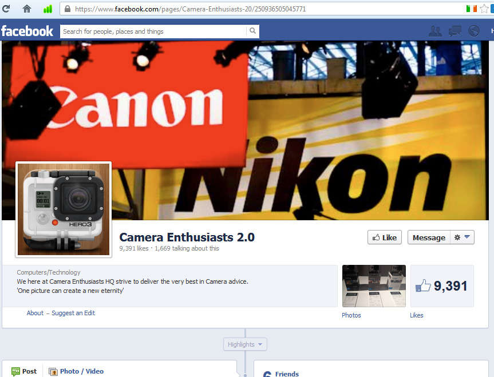Click the padlock icon in the address bar

(67, 9)
